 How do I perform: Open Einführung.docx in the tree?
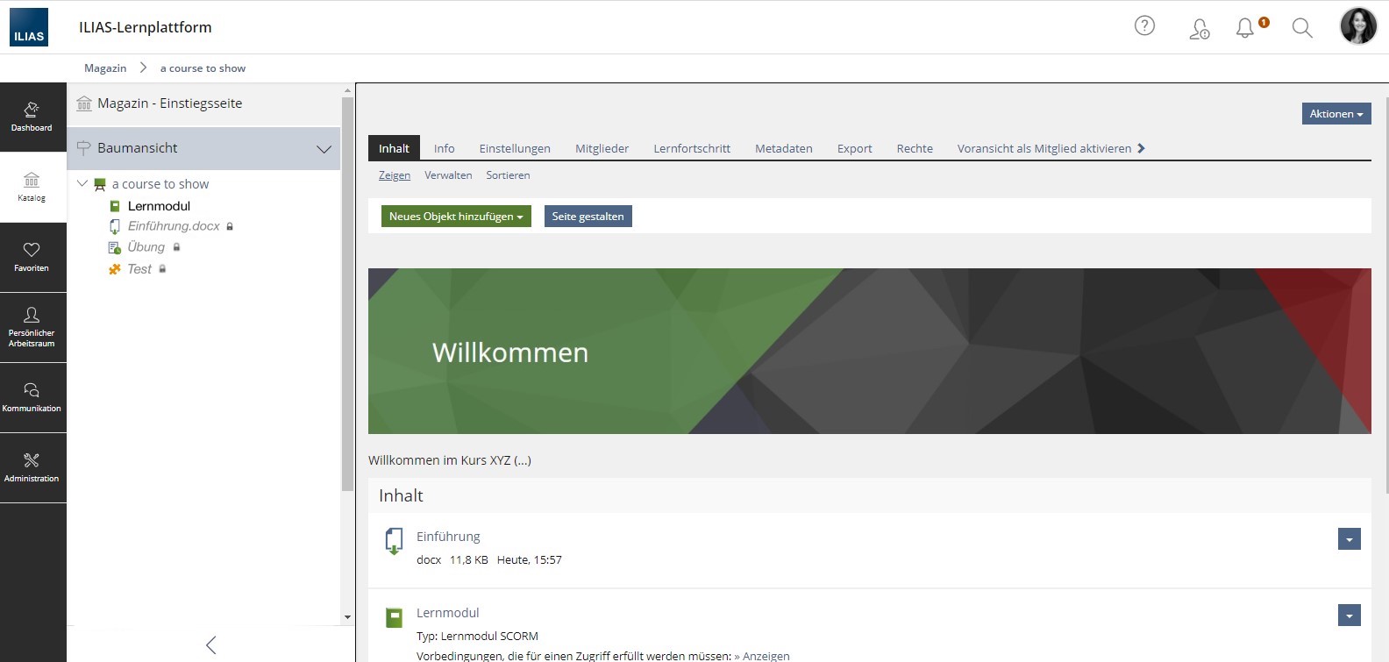pos(174,226)
